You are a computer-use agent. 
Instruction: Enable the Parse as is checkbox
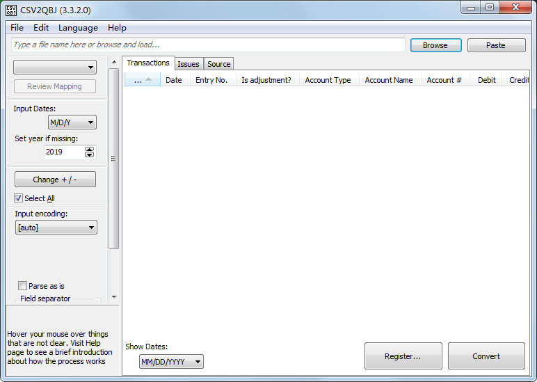coord(22,286)
